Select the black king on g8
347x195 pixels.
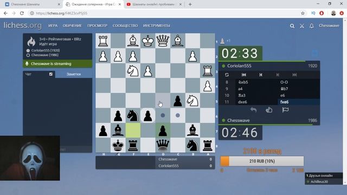point(118,145)
